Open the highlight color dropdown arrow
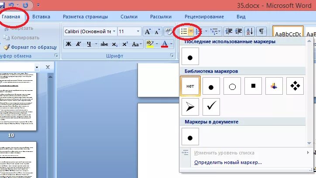This screenshot has width=316, height=178. click(x=157, y=44)
